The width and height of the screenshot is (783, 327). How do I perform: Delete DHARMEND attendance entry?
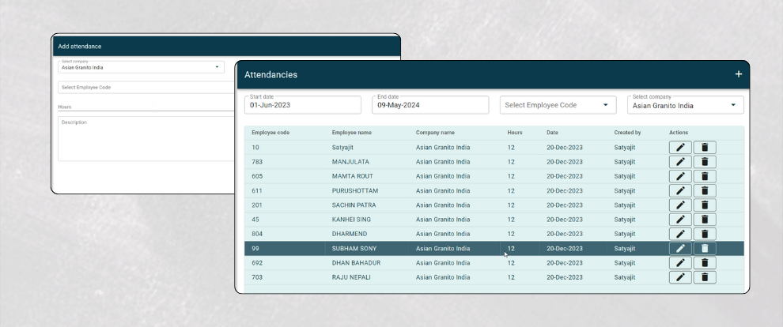point(704,234)
